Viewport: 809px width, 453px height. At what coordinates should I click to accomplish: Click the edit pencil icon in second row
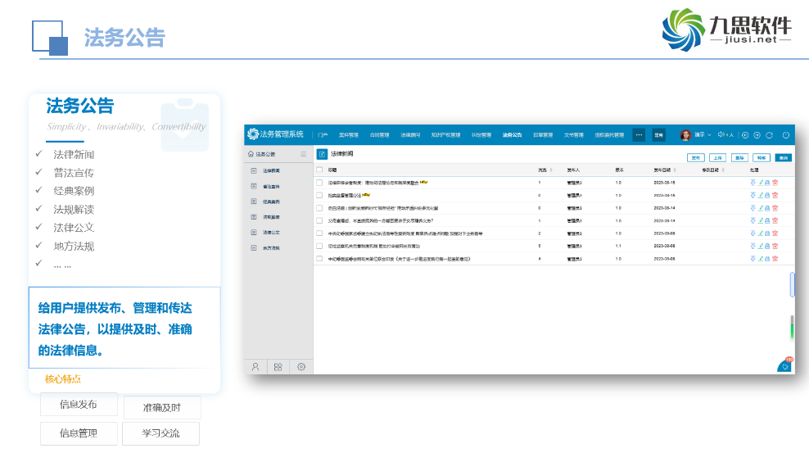pos(761,196)
